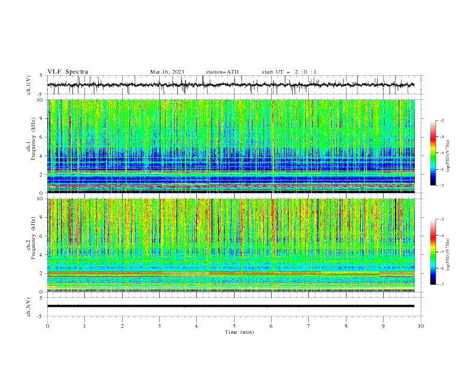This screenshot has width=474, height=366.
Task: Click the 'station=ATH' label
Action: tap(222, 72)
